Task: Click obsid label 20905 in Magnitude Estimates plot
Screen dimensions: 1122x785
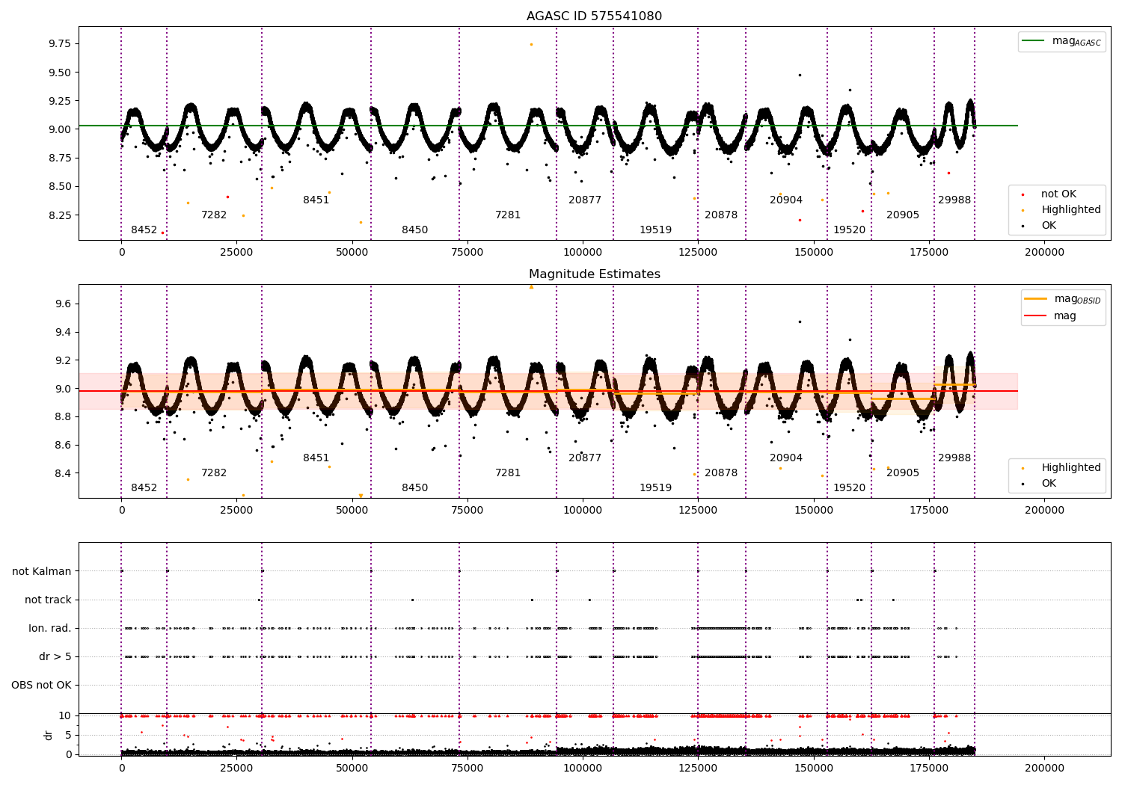Action: (x=903, y=473)
